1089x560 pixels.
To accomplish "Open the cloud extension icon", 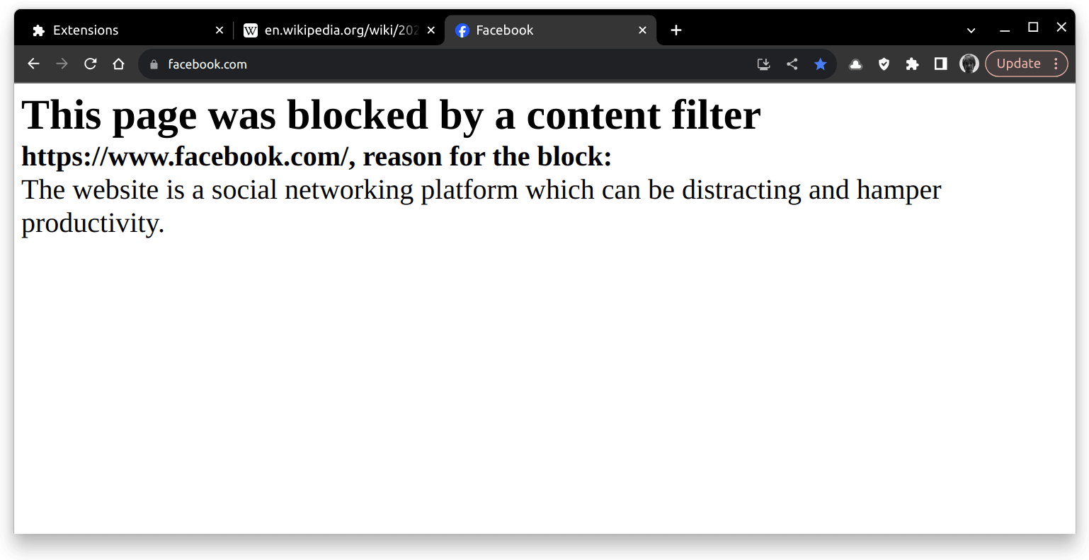I will tap(855, 64).
